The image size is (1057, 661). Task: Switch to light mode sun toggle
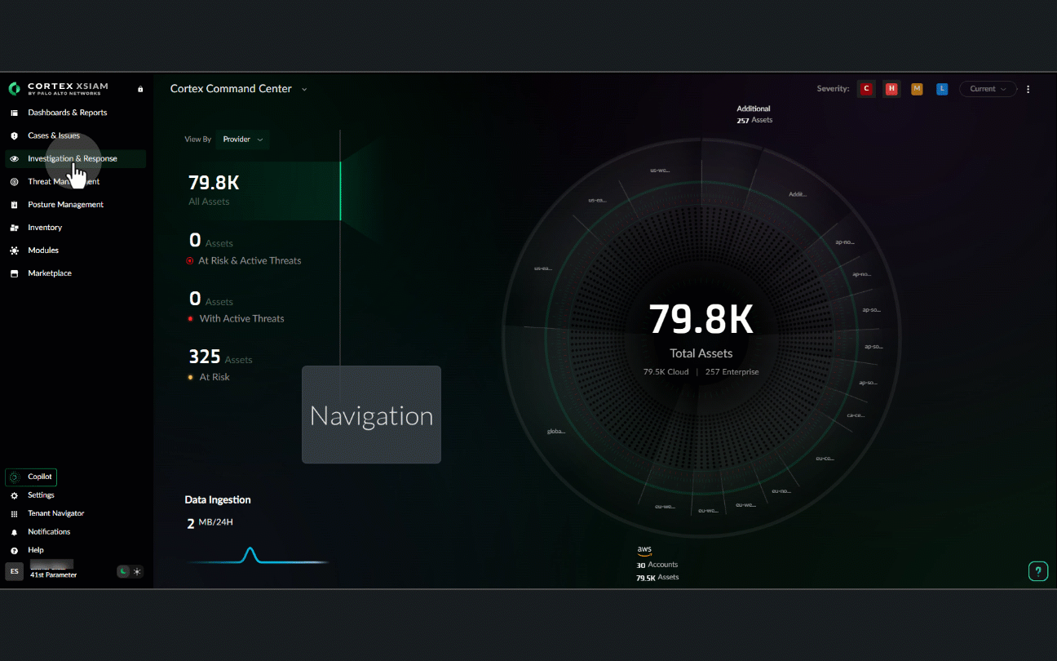point(137,571)
